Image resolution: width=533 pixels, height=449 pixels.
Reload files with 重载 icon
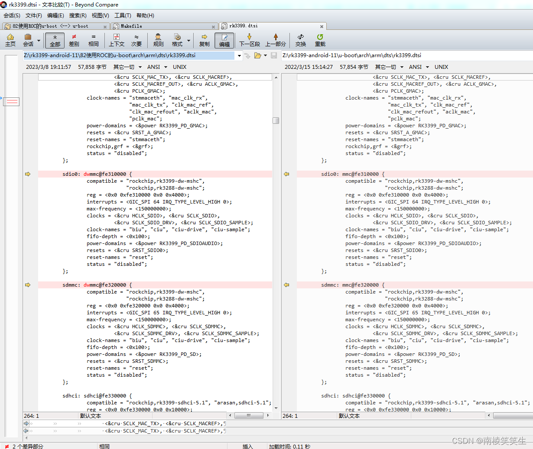pos(320,40)
